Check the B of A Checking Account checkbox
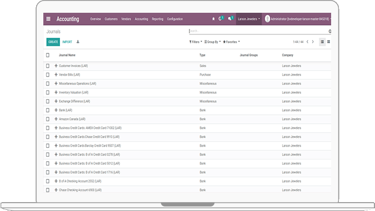375x211 pixels. tap(48, 181)
